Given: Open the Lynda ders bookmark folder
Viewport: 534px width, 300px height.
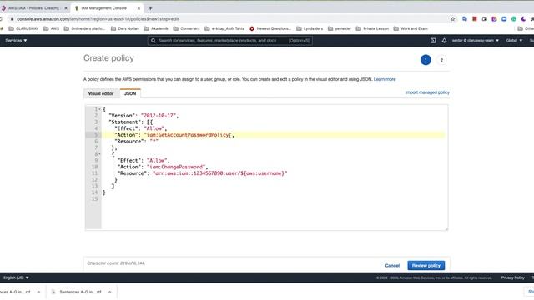Looking at the screenshot, I should click(310, 28).
